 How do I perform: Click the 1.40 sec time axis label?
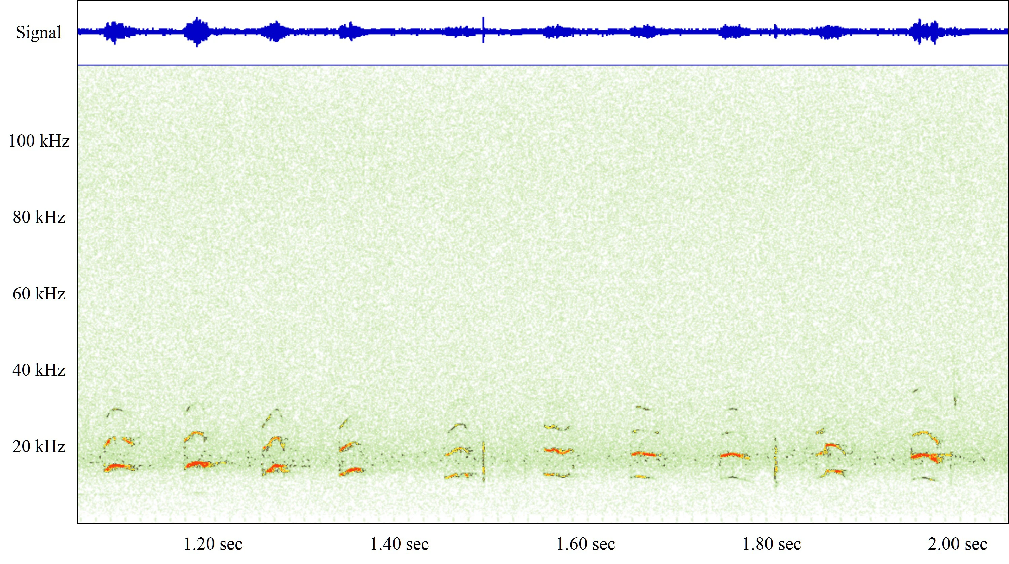point(399,544)
